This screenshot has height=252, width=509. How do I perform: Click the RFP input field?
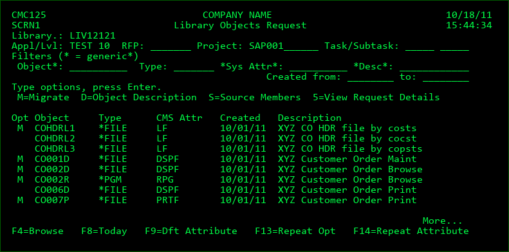point(171,46)
